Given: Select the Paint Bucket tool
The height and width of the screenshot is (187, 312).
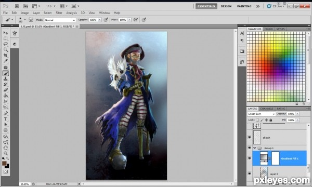Looking at the screenshot, I should click(6, 96).
